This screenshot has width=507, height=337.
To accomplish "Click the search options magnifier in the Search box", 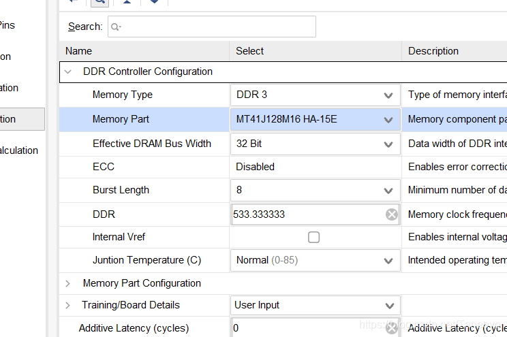I will (x=116, y=27).
